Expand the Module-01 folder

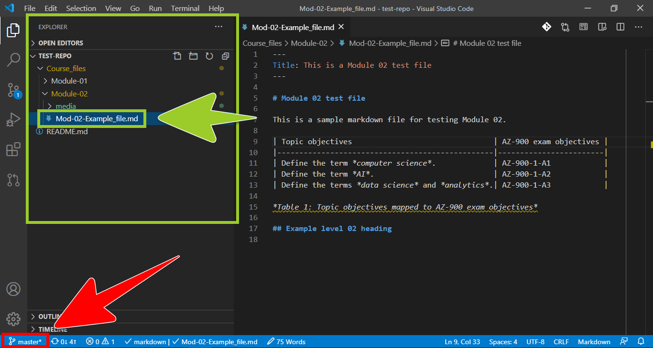[45, 81]
